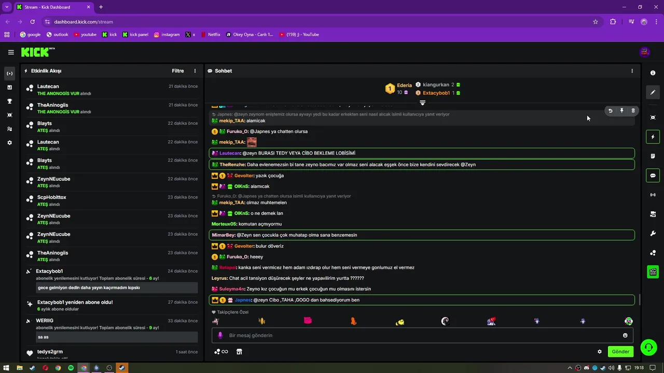Open the instagram bookmark
664x373 pixels.
[167, 35]
